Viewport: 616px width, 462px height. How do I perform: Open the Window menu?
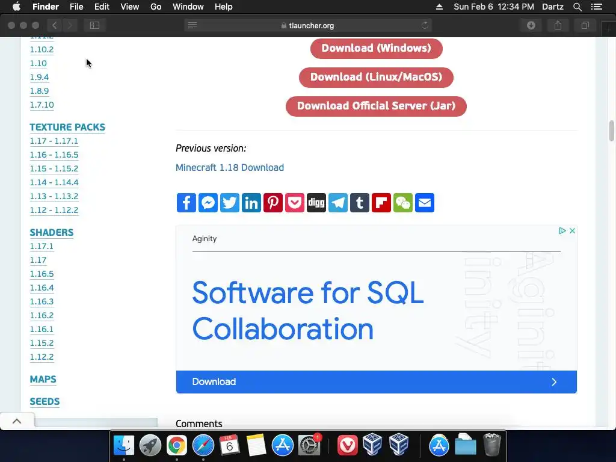(188, 7)
